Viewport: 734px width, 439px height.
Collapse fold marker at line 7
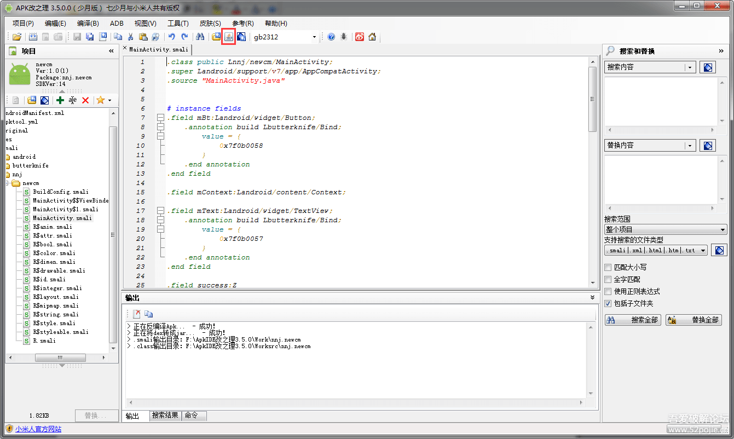[x=160, y=118]
